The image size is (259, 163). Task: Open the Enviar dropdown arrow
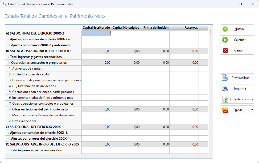click(x=252, y=110)
